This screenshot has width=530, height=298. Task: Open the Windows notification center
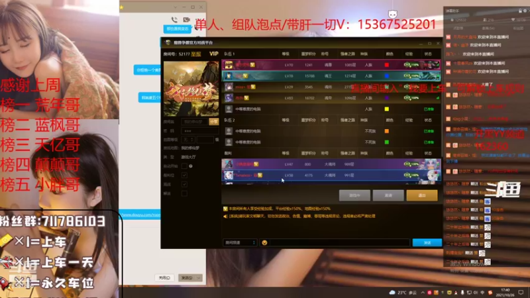(521, 293)
